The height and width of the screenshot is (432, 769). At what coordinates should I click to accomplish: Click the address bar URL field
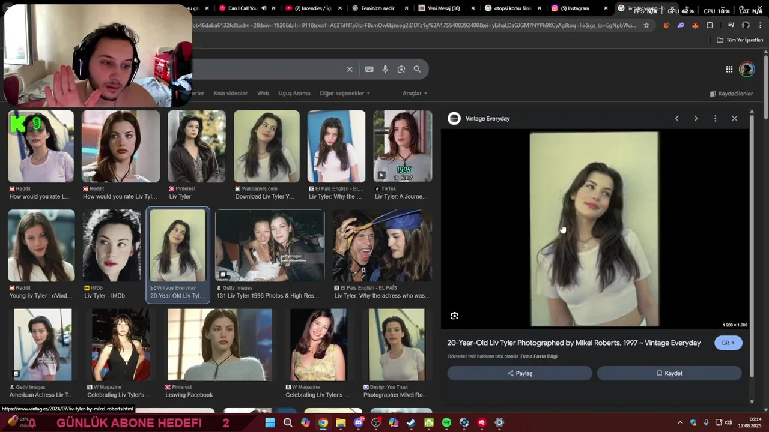[415, 25]
